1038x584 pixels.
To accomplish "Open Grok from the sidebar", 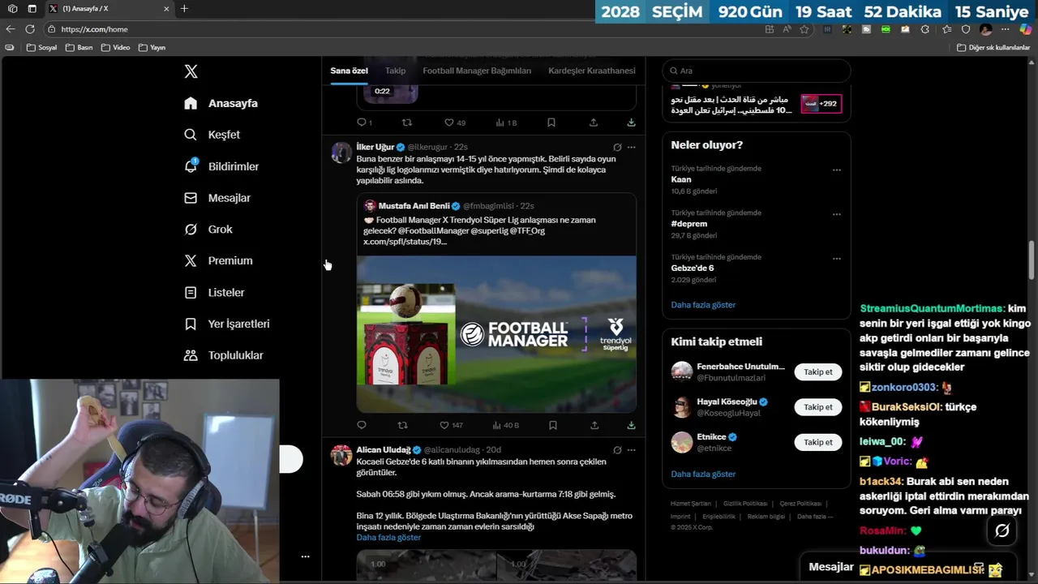I will 208,230.
